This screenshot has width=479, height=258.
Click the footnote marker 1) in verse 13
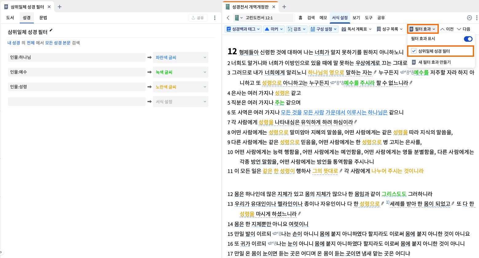(388, 202)
